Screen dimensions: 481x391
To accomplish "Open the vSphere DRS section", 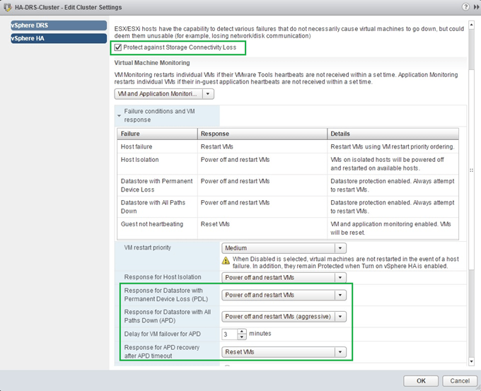I will click(59, 25).
